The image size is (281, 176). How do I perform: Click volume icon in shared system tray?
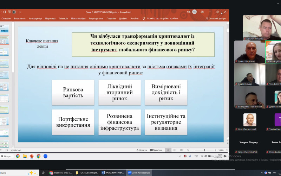(x=206, y=156)
